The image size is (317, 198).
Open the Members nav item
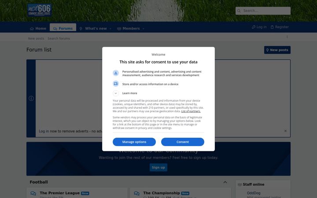click(129, 29)
